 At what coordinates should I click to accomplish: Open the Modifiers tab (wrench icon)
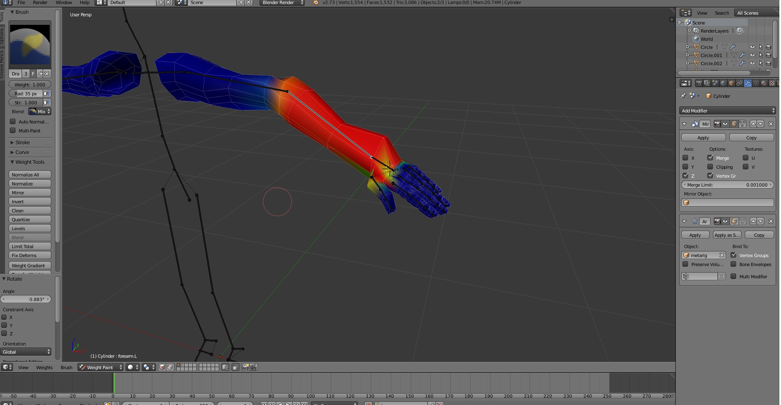click(748, 83)
